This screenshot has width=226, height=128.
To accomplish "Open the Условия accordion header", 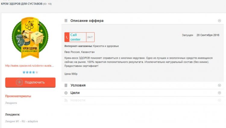I will (x=78, y=86).
